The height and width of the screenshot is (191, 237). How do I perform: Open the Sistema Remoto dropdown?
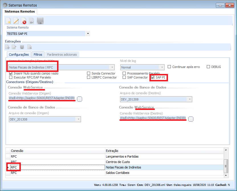[x=88, y=34]
